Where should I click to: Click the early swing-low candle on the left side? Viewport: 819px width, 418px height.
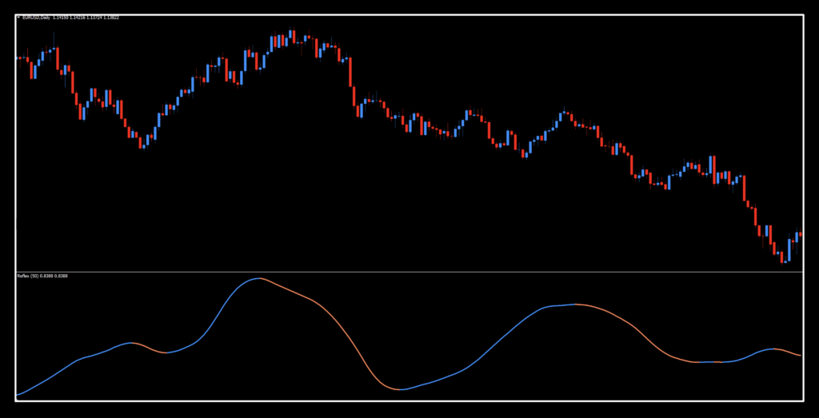(143, 143)
